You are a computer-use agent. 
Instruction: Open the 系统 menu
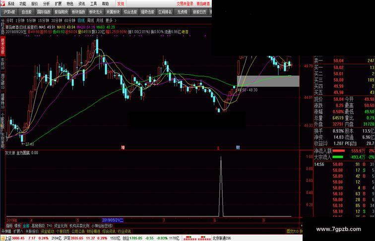coord(11,3)
